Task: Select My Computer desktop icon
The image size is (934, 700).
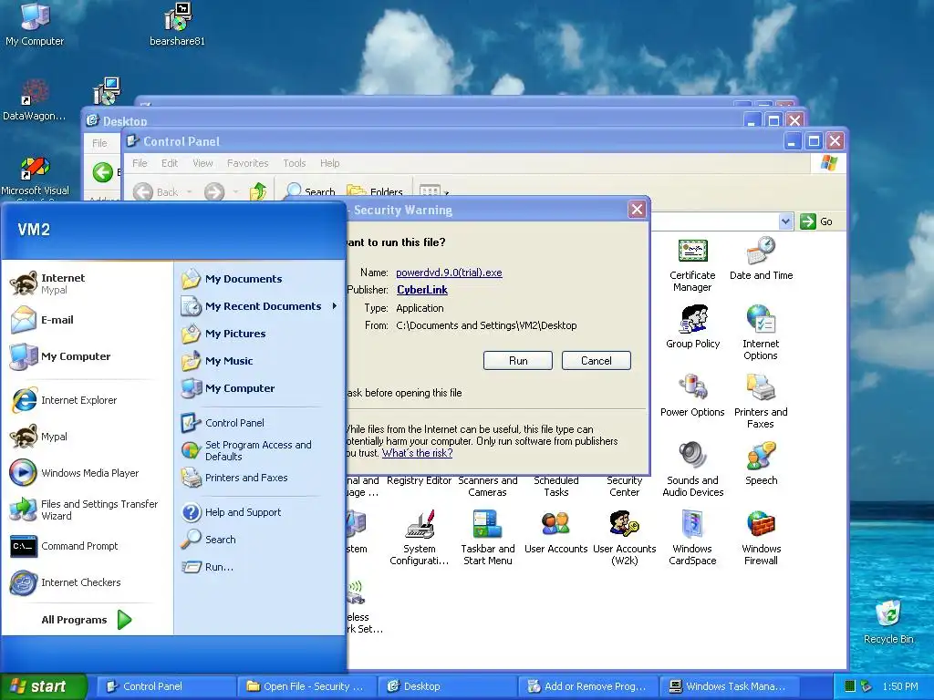Action: coord(35,25)
